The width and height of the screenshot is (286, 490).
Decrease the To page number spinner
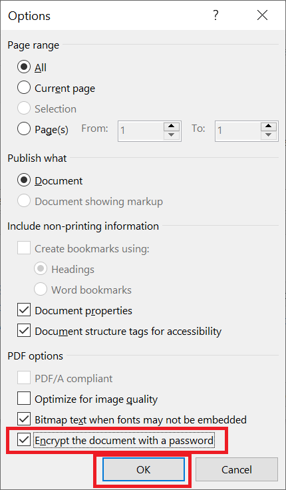[269, 135]
